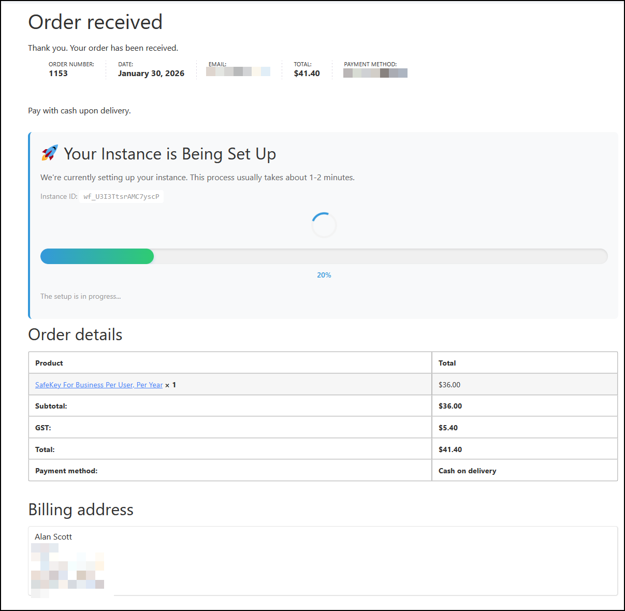This screenshot has height=611, width=625.
Task: Click the Product column header in the table
Action: (x=49, y=363)
